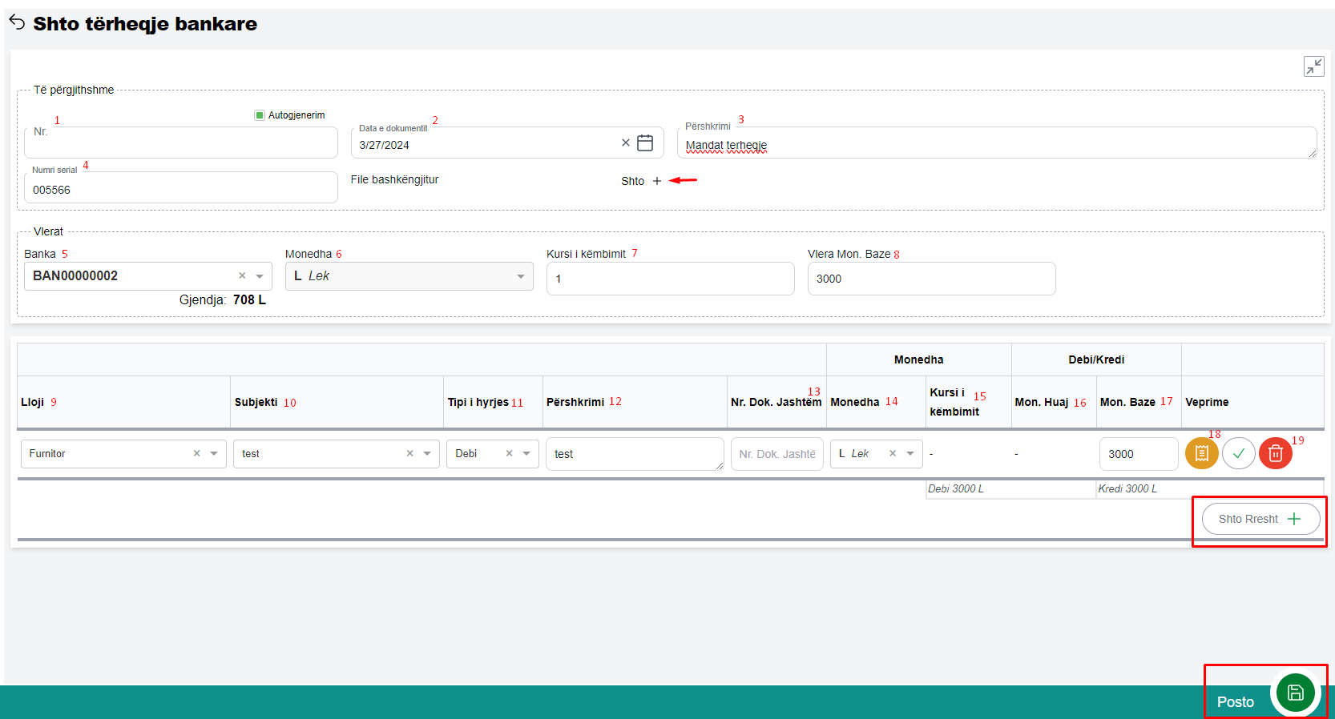Click the Nr. Dok. Jashtë input field
Screen dimensions: 1335x719
pos(776,454)
